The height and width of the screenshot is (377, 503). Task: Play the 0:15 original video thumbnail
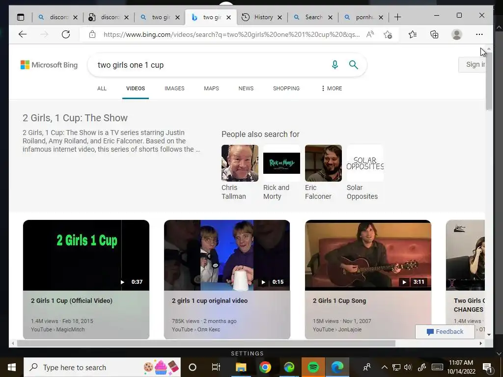coord(227,255)
